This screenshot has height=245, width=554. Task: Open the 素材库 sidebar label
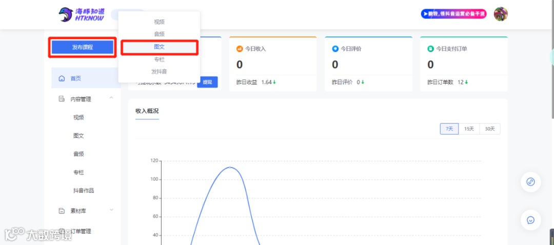point(78,211)
